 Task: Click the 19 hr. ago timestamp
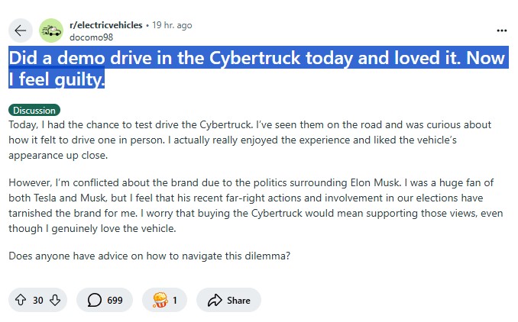pos(172,25)
